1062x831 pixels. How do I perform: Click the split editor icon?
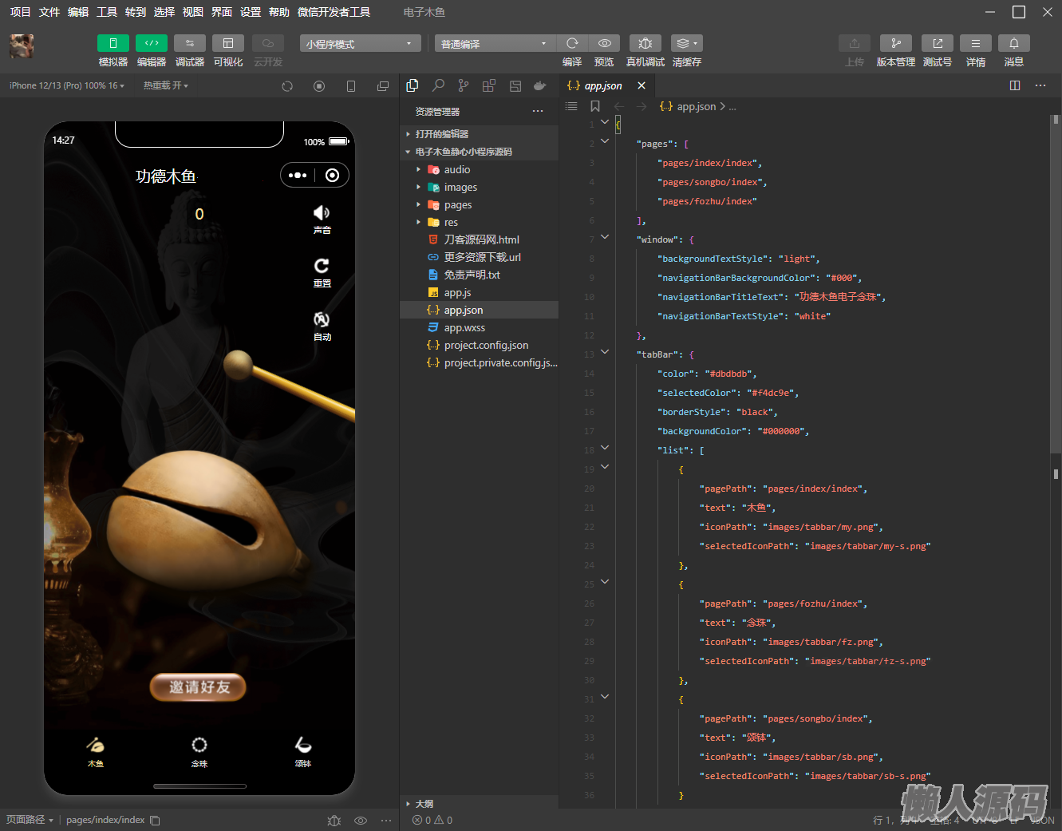(1015, 85)
